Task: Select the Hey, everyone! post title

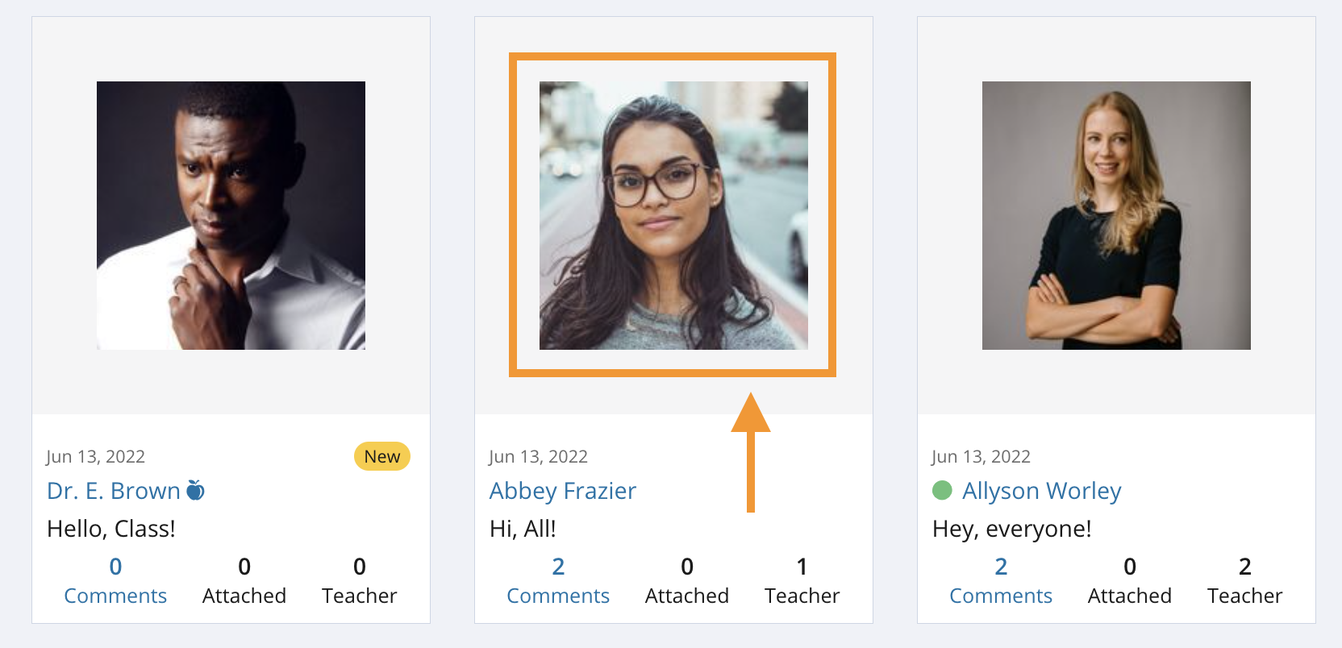Action: tap(1011, 529)
